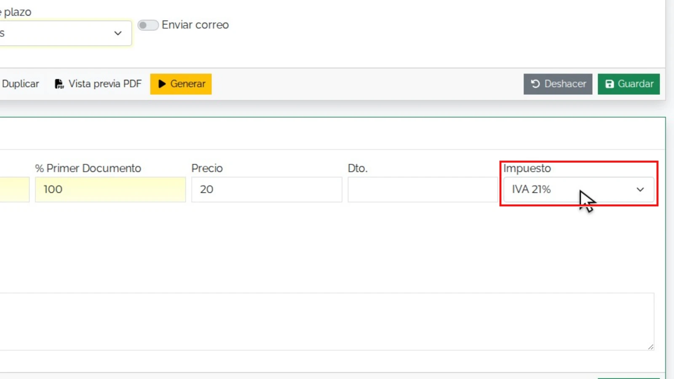
Task: Click the Deshacer button
Action: (x=558, y=84)
